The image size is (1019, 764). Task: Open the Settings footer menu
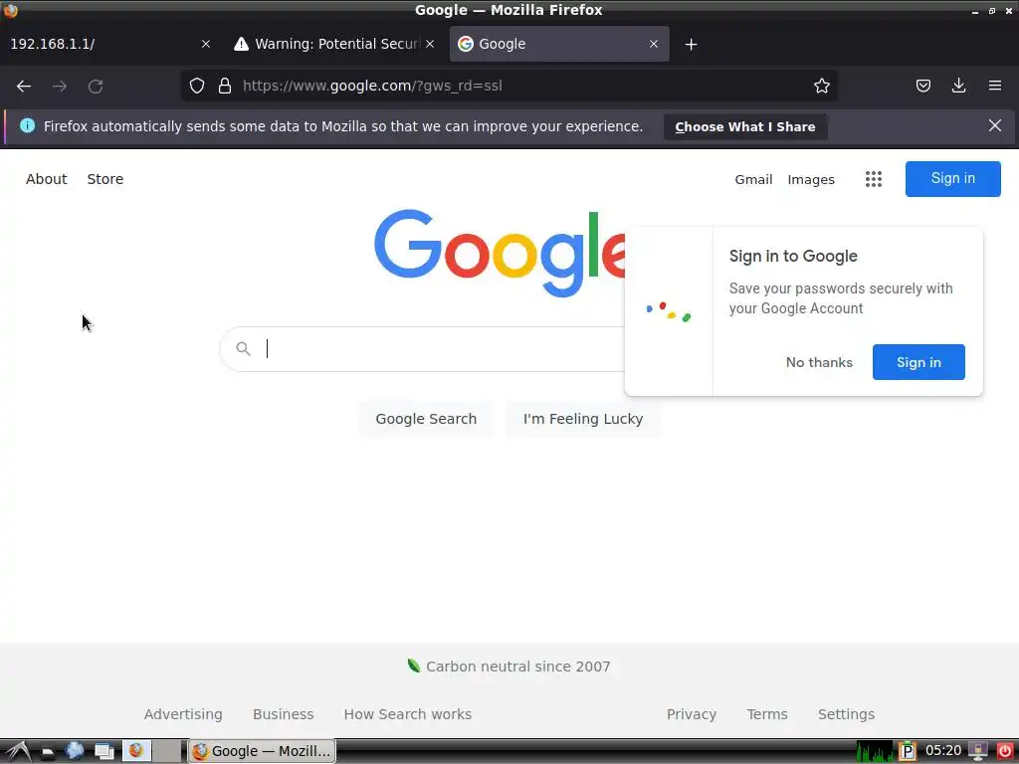point(846,714)
